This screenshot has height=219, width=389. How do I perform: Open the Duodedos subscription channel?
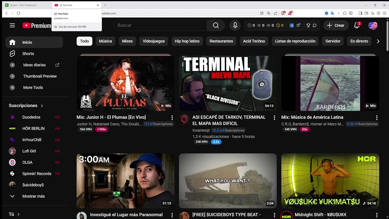pyautogui.click(x=34, y=117)
